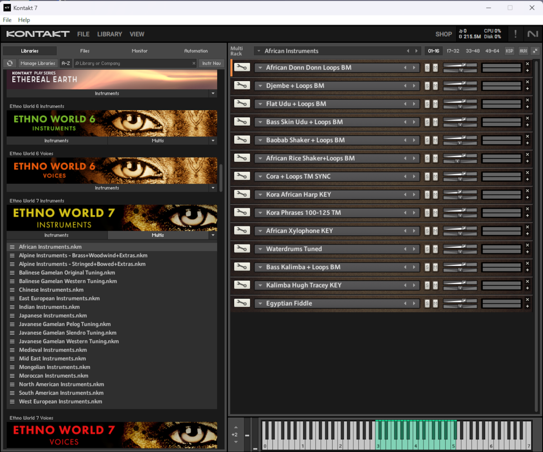This screenshot has width=543, height=452.
Task: Switch to the Monitor tab
Action: point(139,51)
